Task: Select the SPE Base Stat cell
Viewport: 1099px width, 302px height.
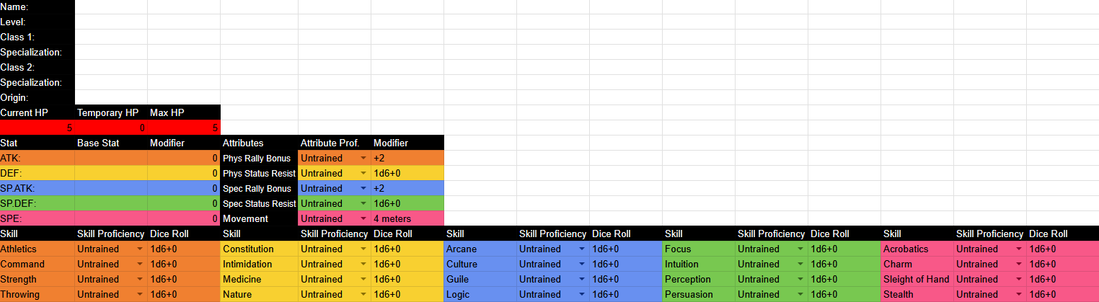Action: [111, 218]
